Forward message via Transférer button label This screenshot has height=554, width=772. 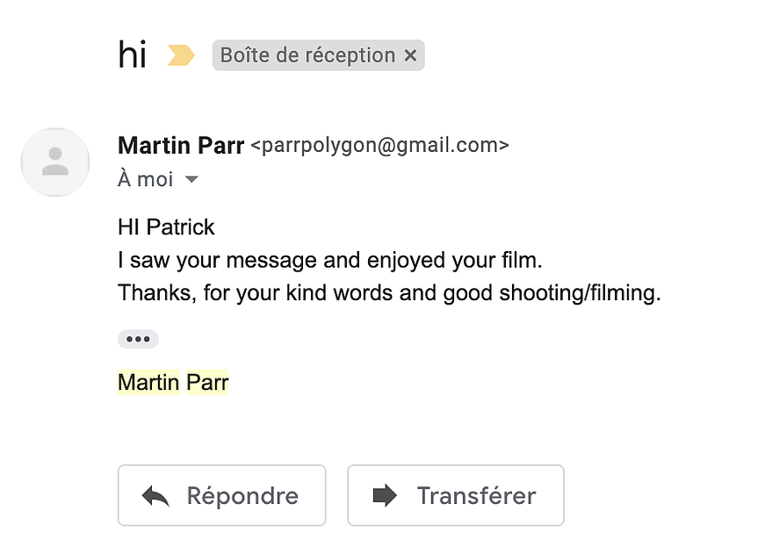[x=477, y=495]
